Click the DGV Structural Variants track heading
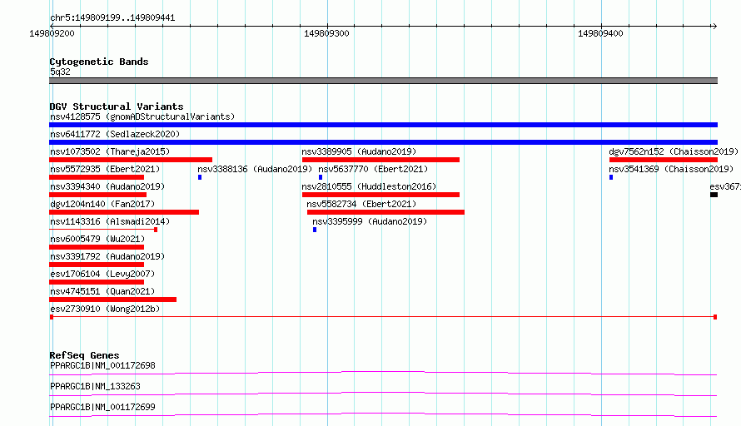Image resolution: width=741 pixels, height=426 pixels. pyautogui.click(x=117, y=106)
